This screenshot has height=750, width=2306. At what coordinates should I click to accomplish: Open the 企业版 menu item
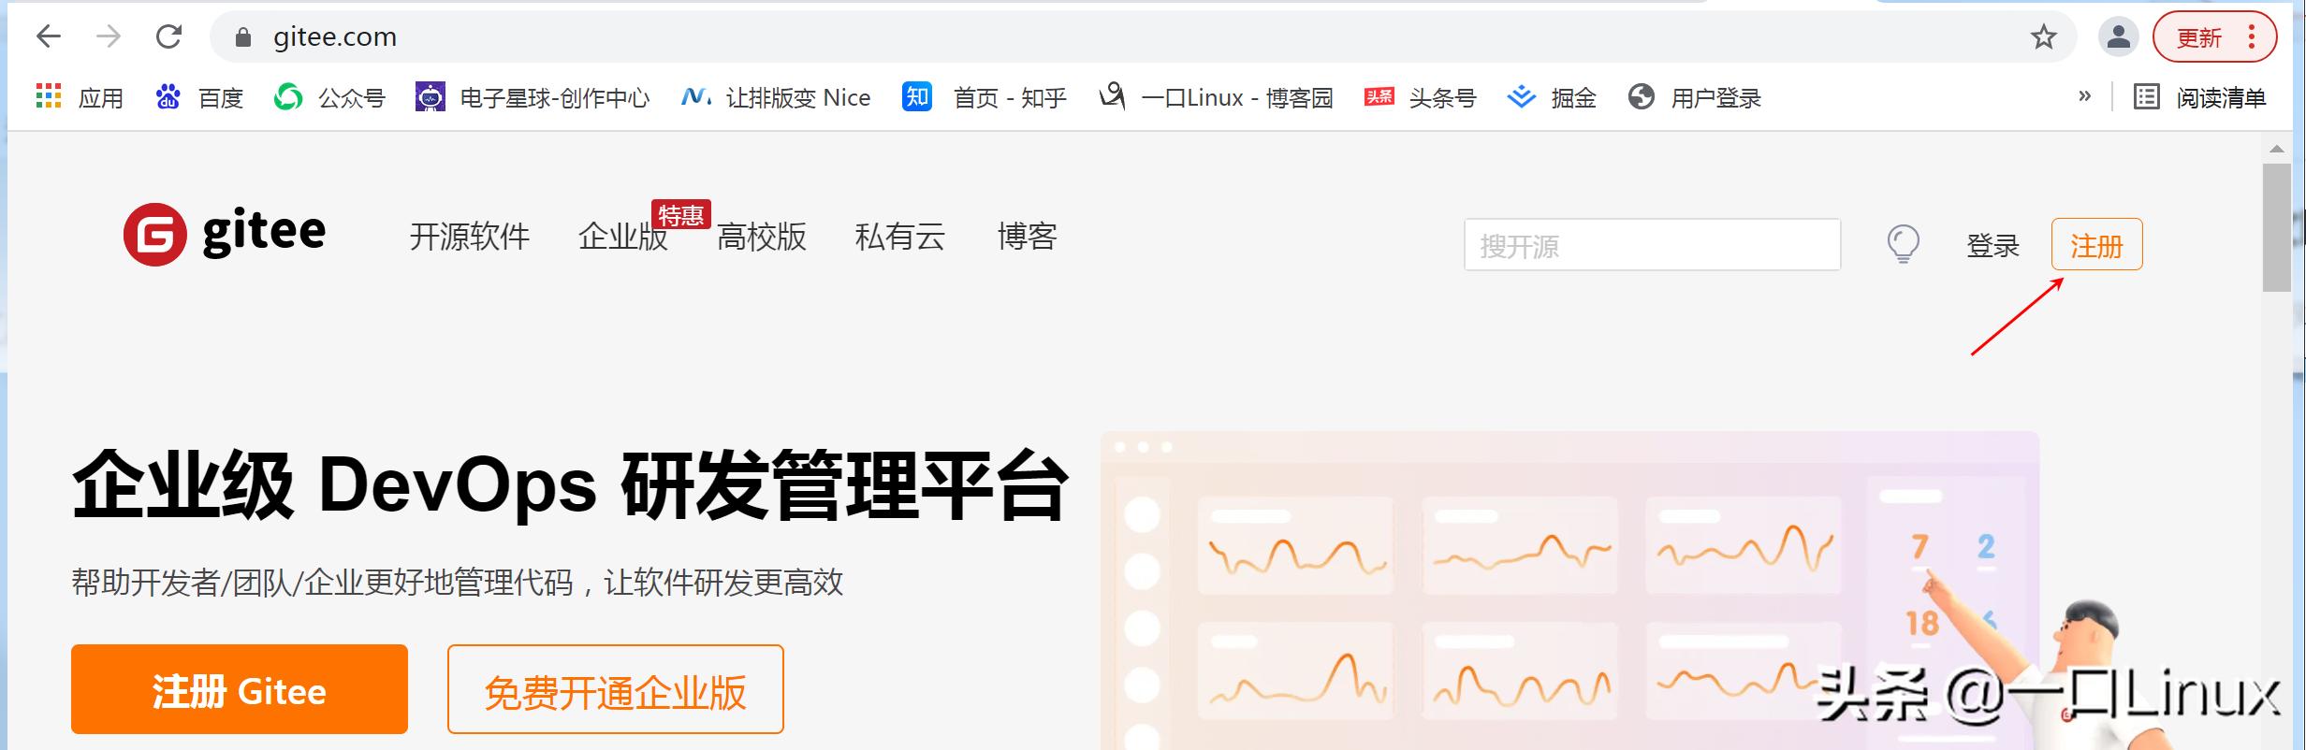[x=623, y=237]
